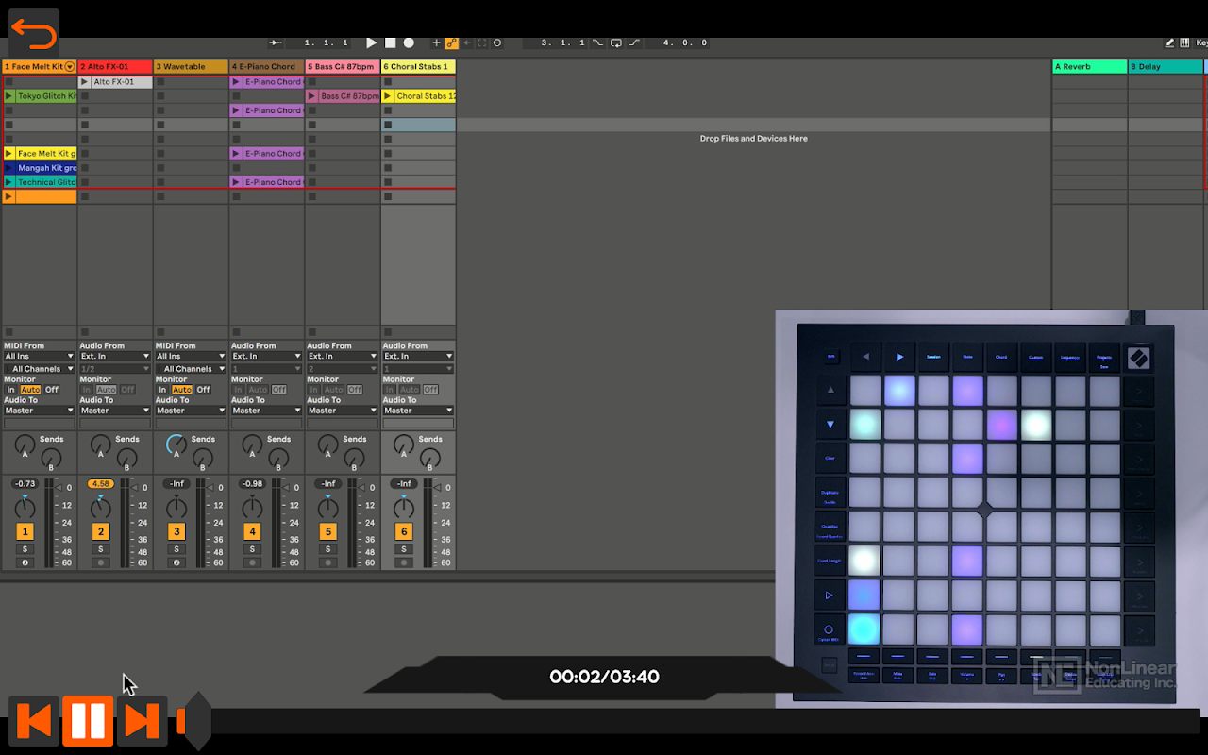
Task: Pause the tutorial video
Action: coord(88,721)
